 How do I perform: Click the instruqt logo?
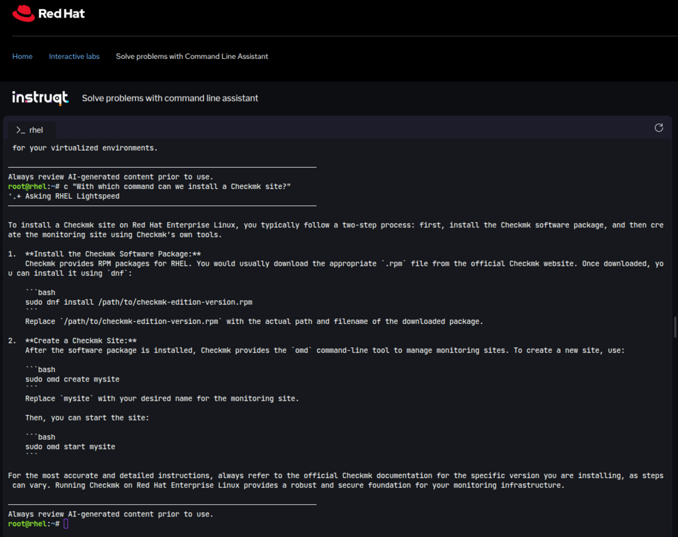pyautogui.click(x=39, y=97)
